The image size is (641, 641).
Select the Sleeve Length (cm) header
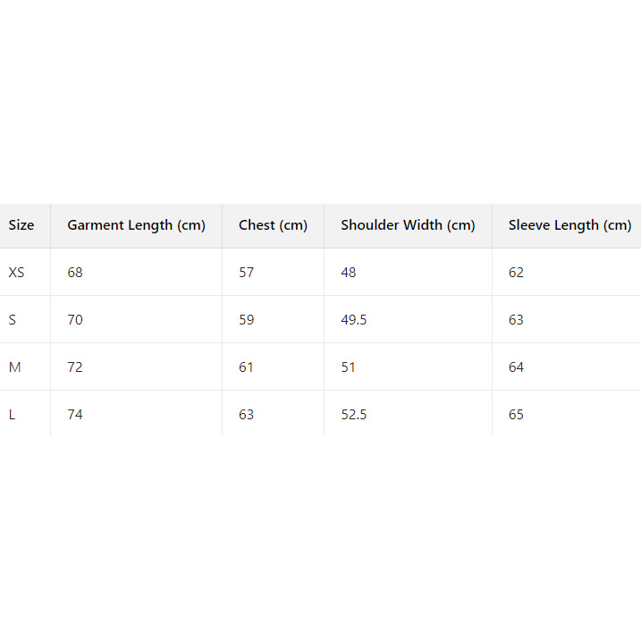point(569,225)
